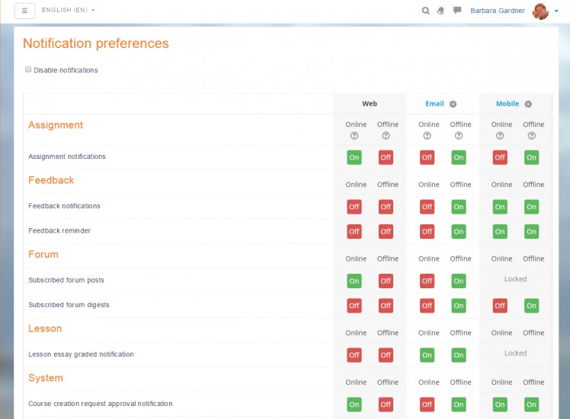Toggle Subscribed forum digests Mobile Online switch
Image resolution: width=570 pixels, height=419 pixels.
(x=500, y=306)
